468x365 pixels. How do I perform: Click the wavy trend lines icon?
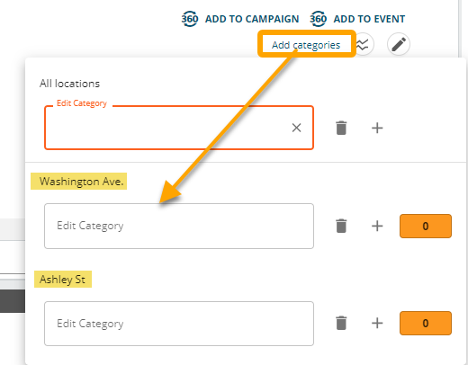click(x=364, y=44)
